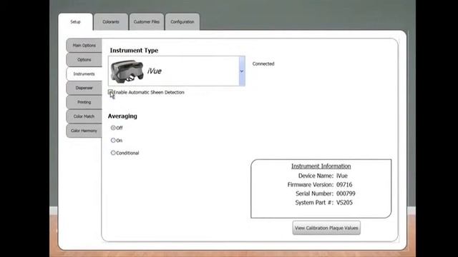
Task: Click Serial Number value 000799
Action: pos(346,193)
